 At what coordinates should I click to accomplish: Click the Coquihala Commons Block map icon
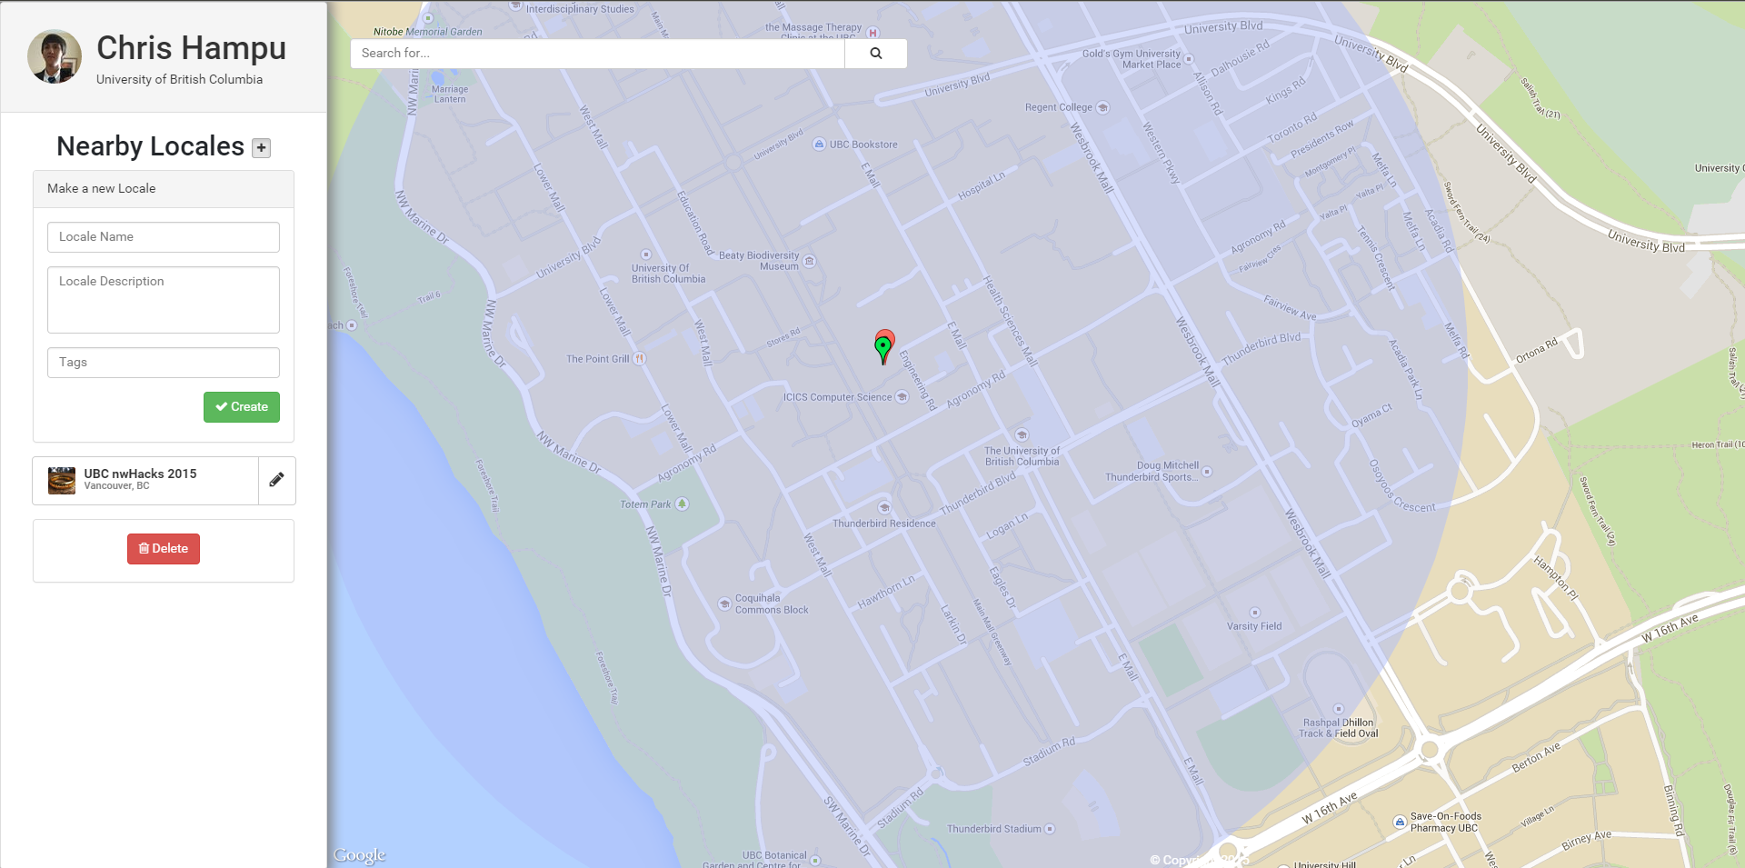(724, 604)
